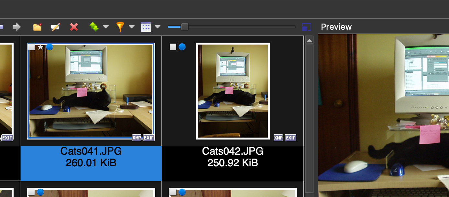Click the blue squares icon beside the size slider
This screenshot has height=197, width=449.
(x=306, y=27)
